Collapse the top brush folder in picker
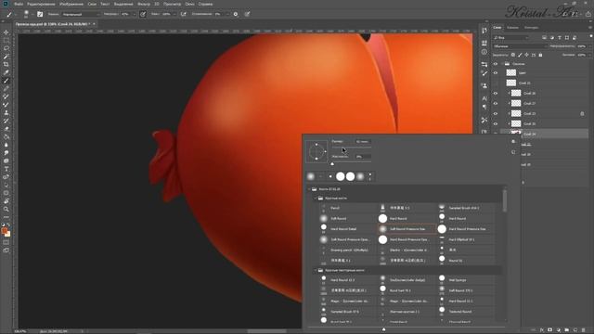Viewport: 594px width, 334px height. coord(309,189)
